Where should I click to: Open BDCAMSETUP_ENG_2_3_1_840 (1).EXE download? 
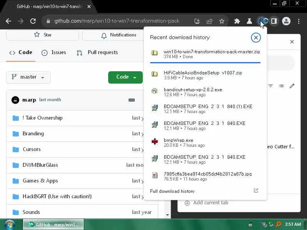tap(205, 109)
